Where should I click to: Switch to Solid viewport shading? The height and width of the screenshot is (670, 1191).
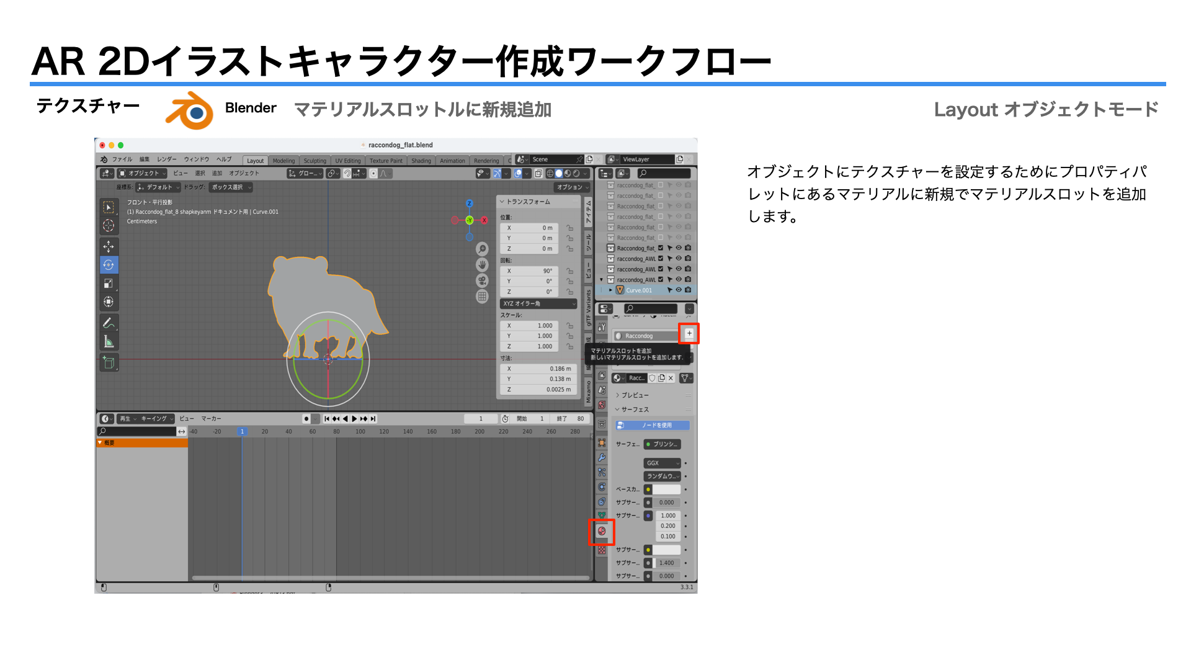tap(559, 174)
